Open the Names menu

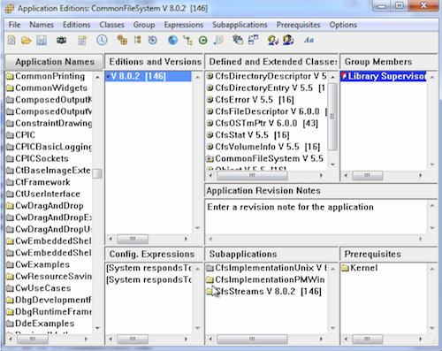pyautogui.click(x=42, y=25)
